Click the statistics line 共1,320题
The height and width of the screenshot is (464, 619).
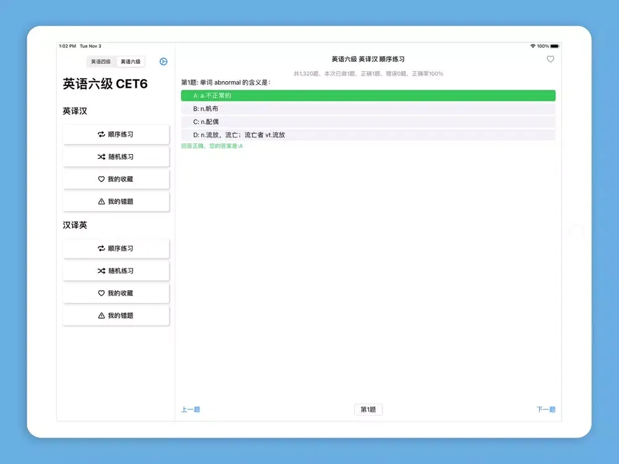click(x=368, y=74)
